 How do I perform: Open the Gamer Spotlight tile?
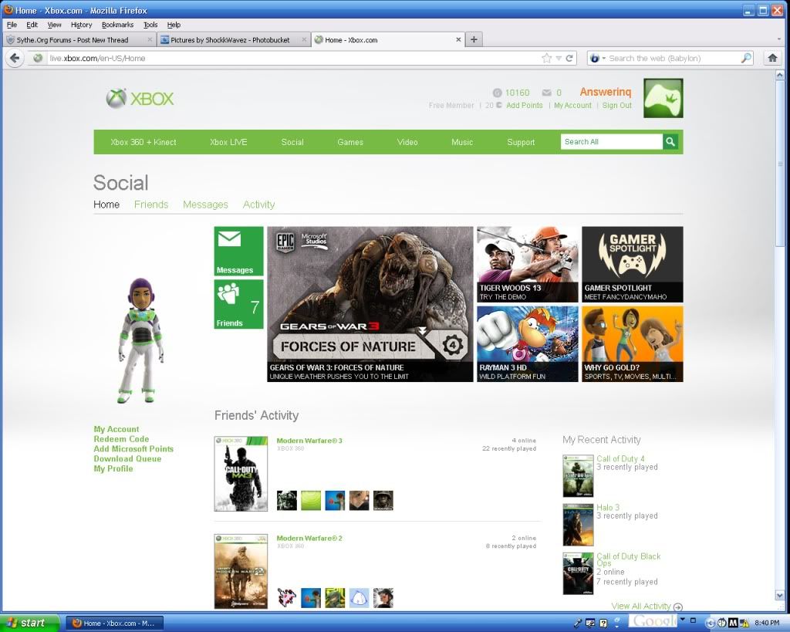point(633,265)
